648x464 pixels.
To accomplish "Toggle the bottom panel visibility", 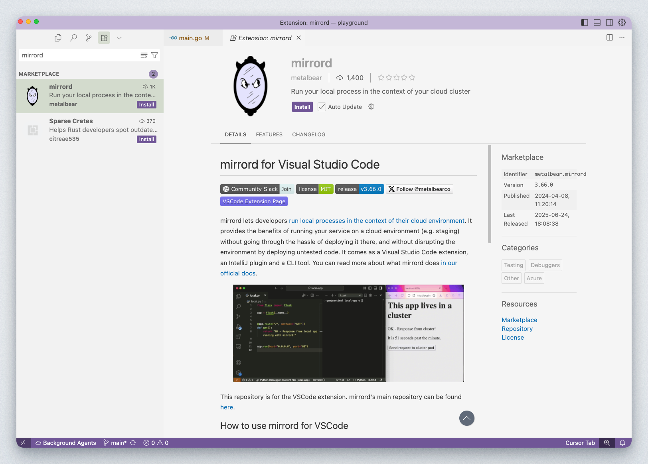I will coord(597,23).
